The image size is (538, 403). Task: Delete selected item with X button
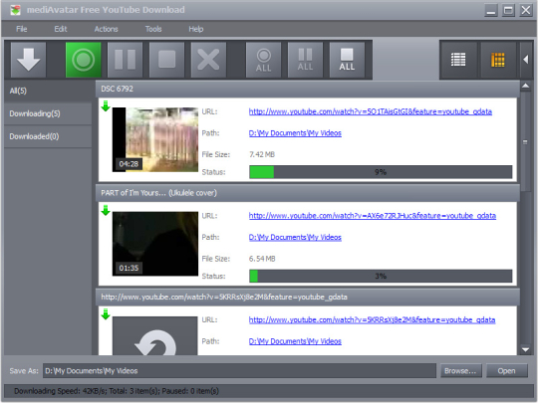point(208,60)
